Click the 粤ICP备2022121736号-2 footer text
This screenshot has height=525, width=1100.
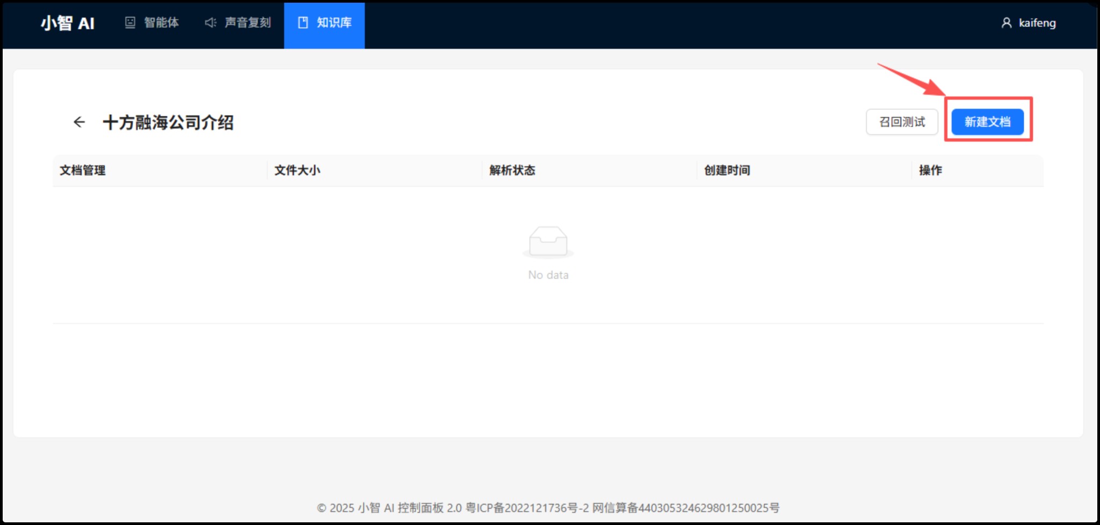527,507
